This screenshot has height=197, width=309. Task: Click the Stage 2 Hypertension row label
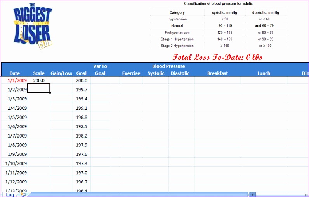click(x=177, y=46)
